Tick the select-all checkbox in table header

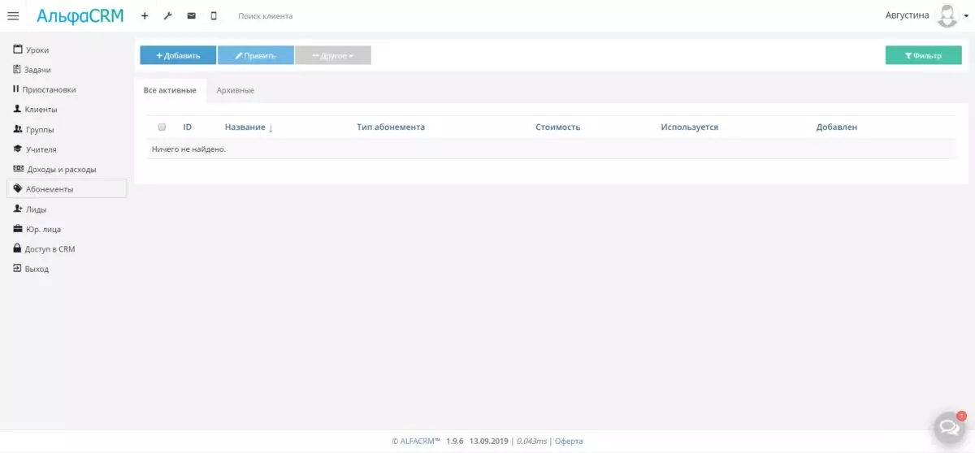(162, 127)
